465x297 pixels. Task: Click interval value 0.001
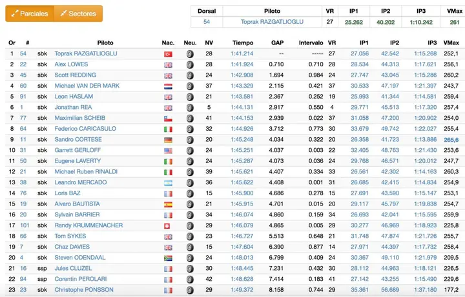pos(316,182)
